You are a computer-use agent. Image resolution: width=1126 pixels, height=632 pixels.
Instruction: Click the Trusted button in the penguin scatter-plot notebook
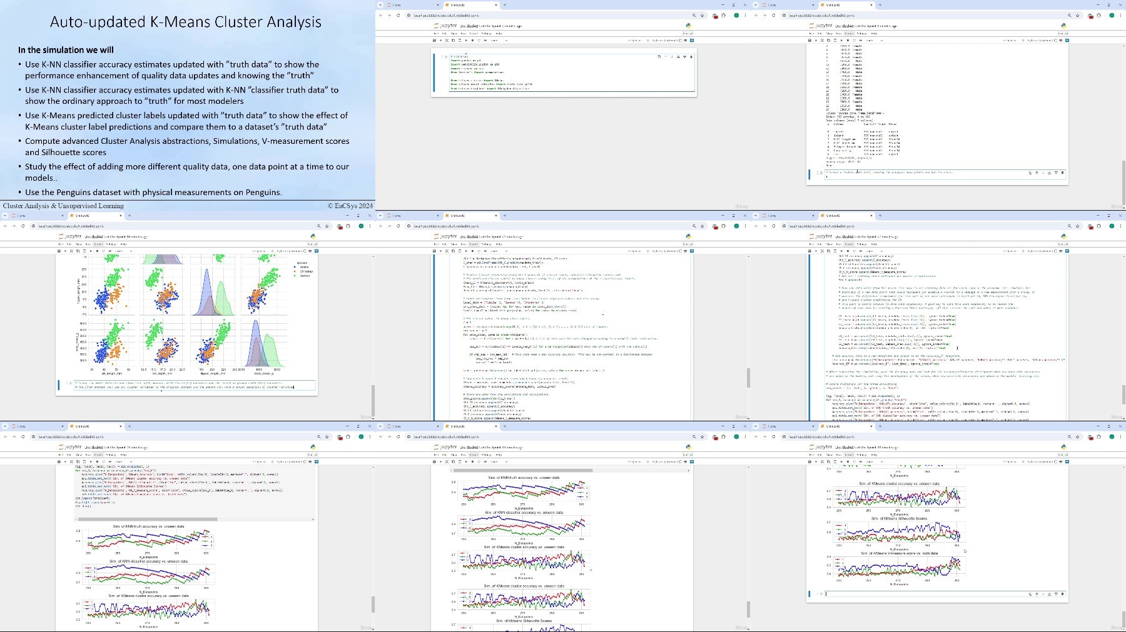pyautogui.click(x=312, y=244)
